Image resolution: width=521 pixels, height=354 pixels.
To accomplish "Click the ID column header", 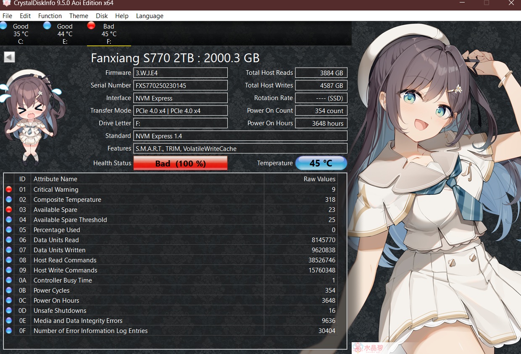I will pyautogui.click(x=23, y=179).
